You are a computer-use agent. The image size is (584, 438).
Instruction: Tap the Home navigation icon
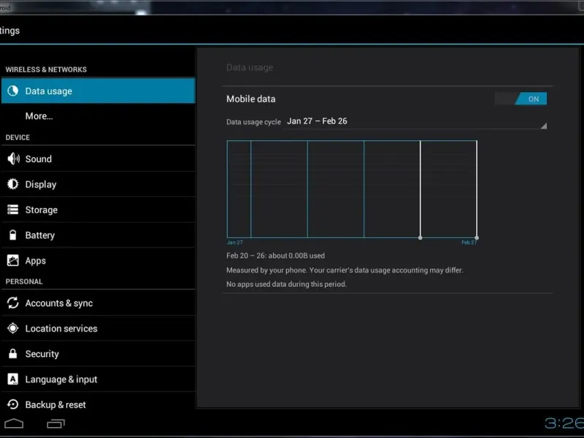pos(14,423)
